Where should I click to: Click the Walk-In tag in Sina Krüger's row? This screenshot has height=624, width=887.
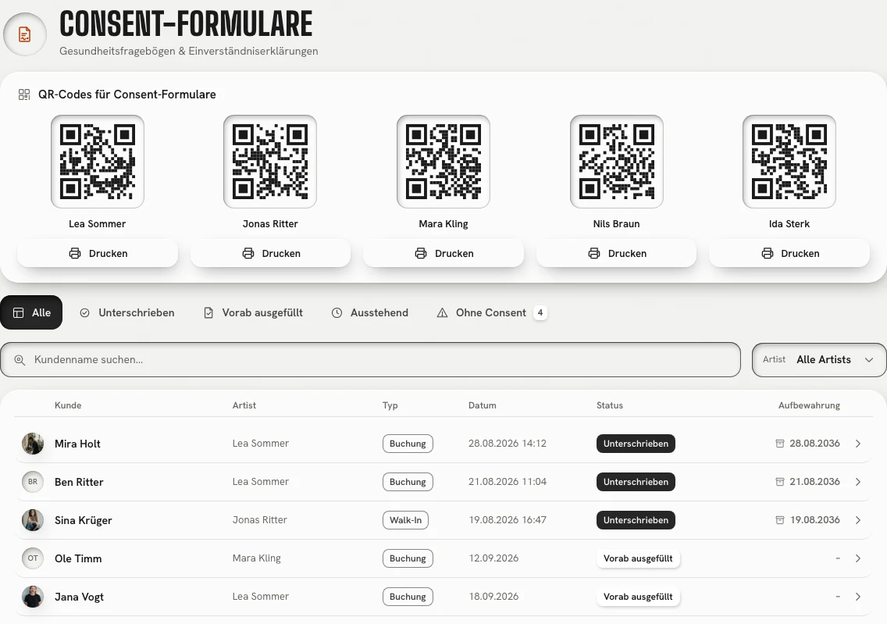[405, 520]
